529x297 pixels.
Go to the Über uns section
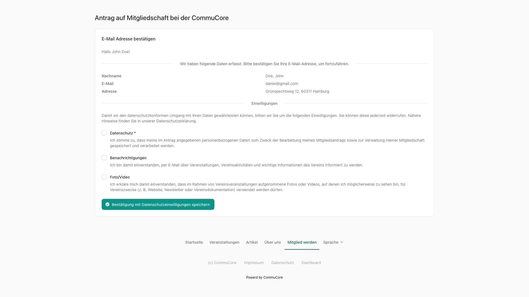click(272, 242)
